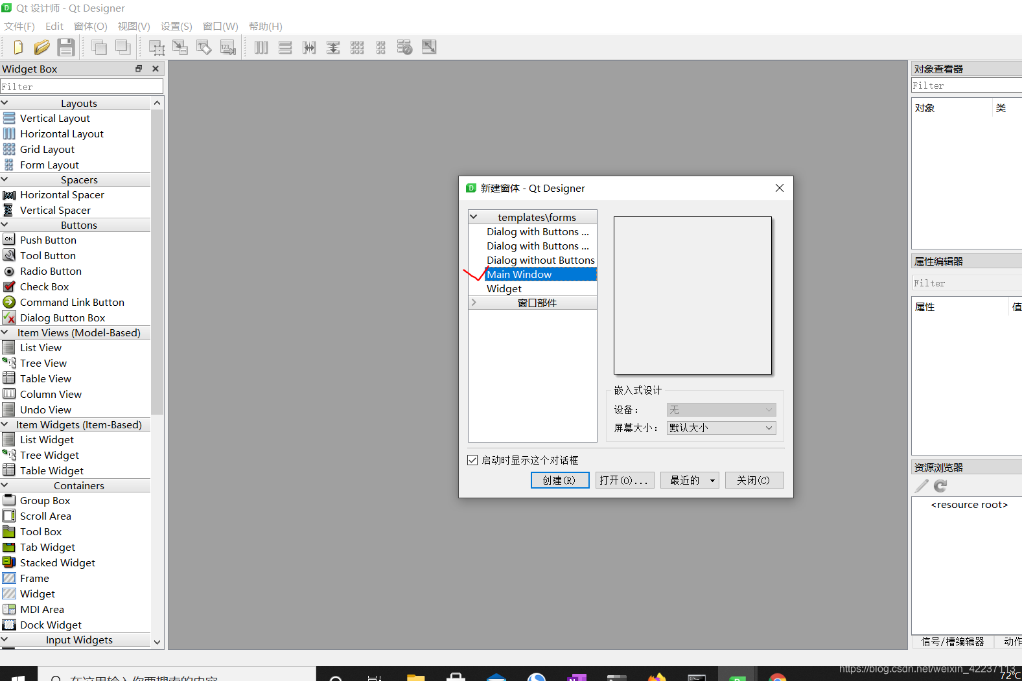Viewport: 1022px width, 681px height.
Task: Open the 设置(S) menu
Action: [x=177, y=27]
